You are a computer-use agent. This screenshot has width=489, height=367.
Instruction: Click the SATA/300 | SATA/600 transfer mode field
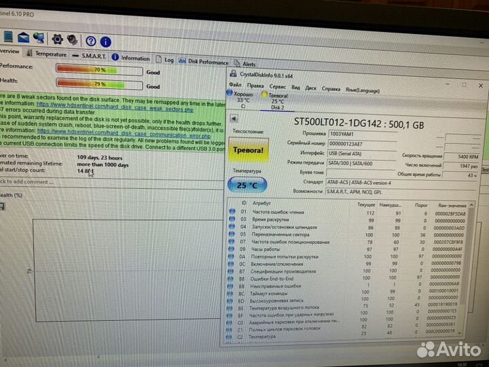(361, 163)
